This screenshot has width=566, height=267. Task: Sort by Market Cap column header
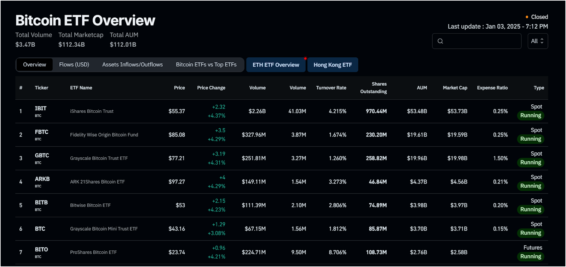coord(455,88)
